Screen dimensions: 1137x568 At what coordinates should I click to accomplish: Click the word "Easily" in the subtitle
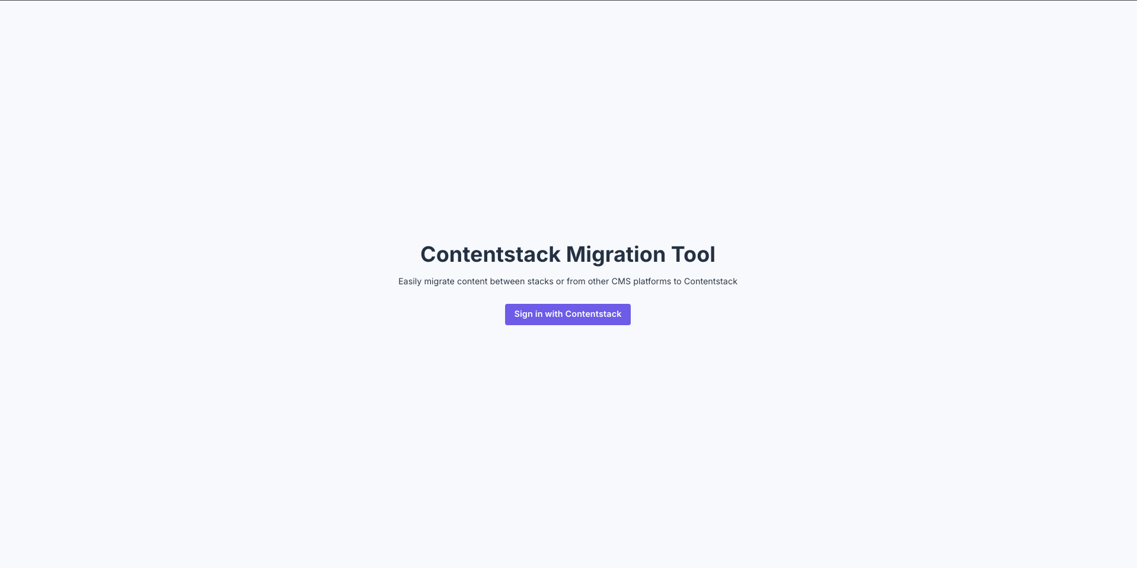[410, 281]
